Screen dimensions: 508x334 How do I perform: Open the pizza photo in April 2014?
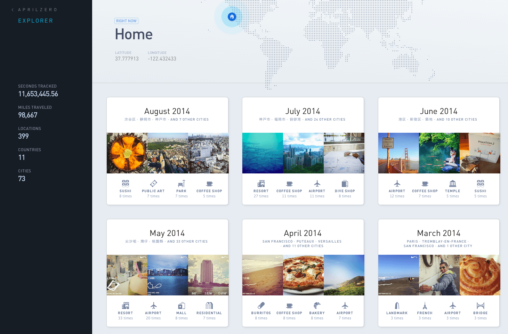[x=303, y=275]
